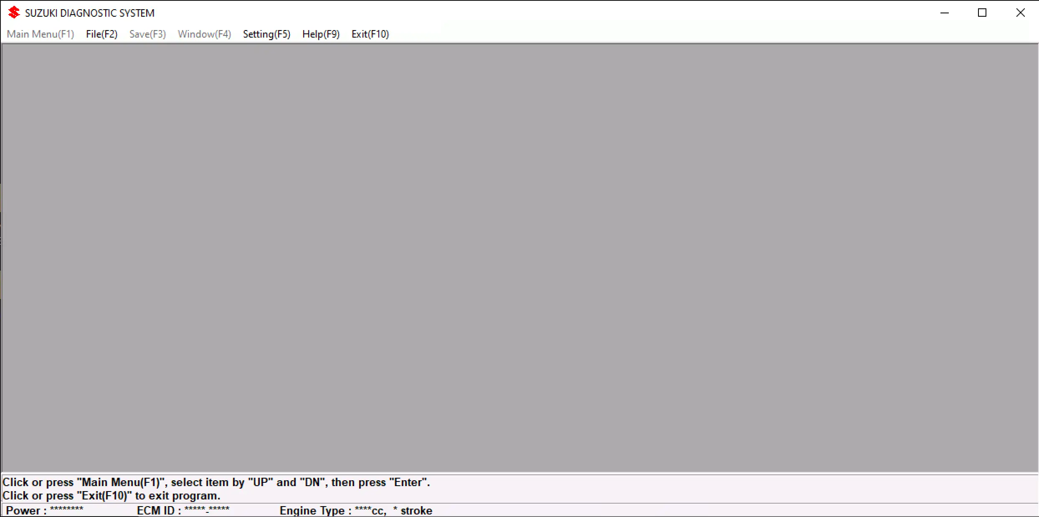1039x517 pixels.
Task: Click empty menu bar area right of Exit(F10)
Action: pyautogui.click(x=668, y=34)
